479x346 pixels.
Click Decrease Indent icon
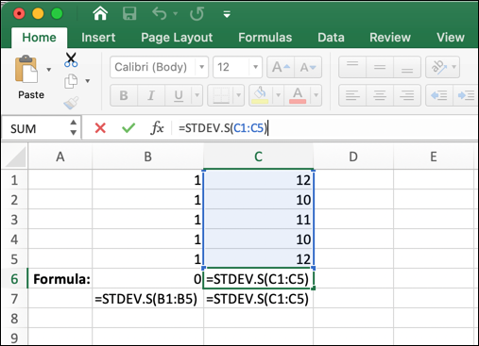[439, 95]
